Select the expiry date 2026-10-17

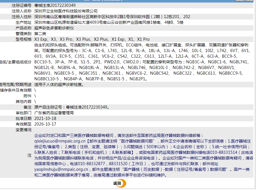pos(45,124)
